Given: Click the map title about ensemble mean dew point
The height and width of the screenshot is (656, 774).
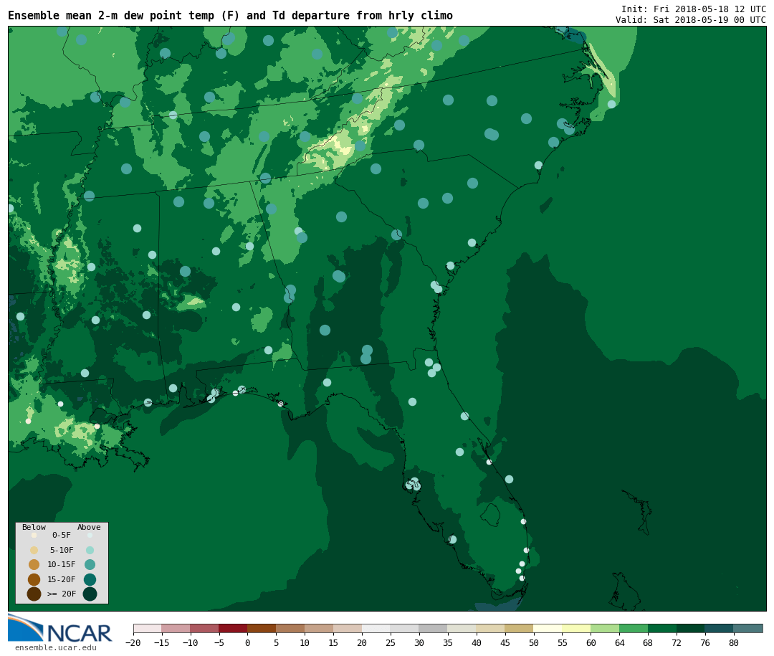Looking at the screenshot, I should 231,15.
